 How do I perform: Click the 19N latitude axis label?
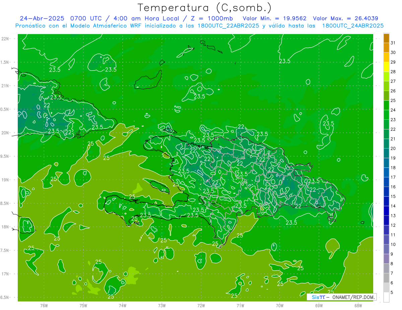click(5, 180)
